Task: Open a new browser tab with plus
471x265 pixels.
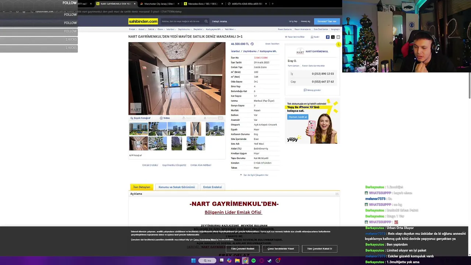Action: (272, 4)
